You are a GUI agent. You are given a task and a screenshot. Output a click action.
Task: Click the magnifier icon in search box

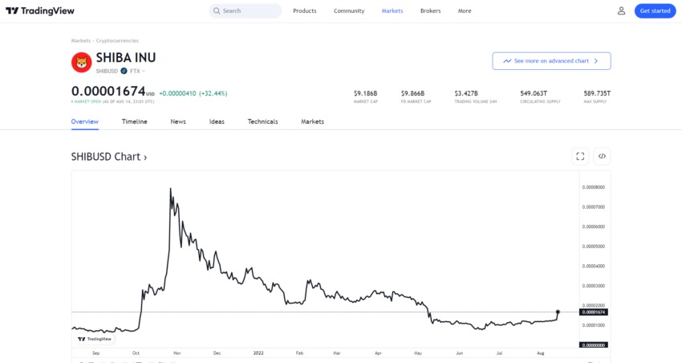click(x=217, y=11)
